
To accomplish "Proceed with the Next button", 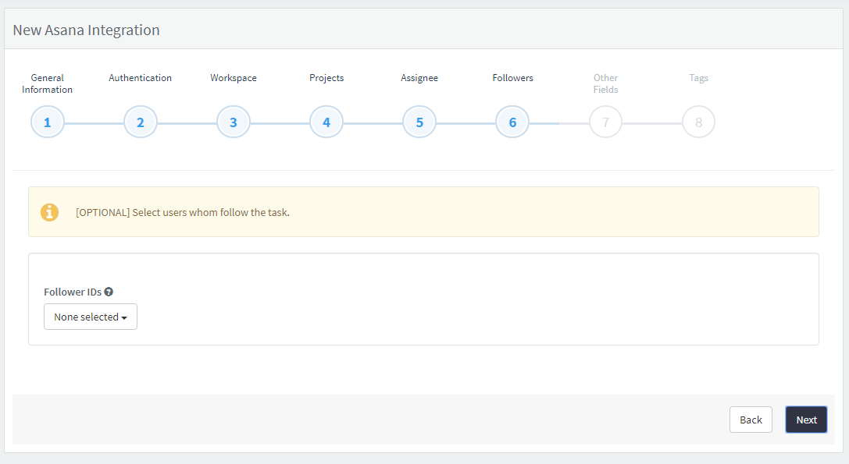I will [806, 420].
